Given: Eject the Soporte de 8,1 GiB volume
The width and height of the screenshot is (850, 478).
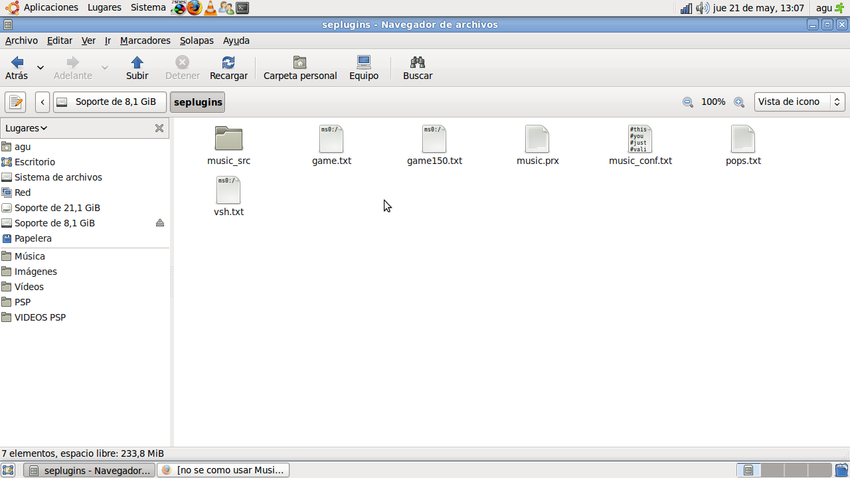Looking at the screenshot, I should pos(160,223).
